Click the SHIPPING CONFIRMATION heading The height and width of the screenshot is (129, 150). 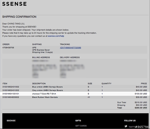click(x=19, y=17)
